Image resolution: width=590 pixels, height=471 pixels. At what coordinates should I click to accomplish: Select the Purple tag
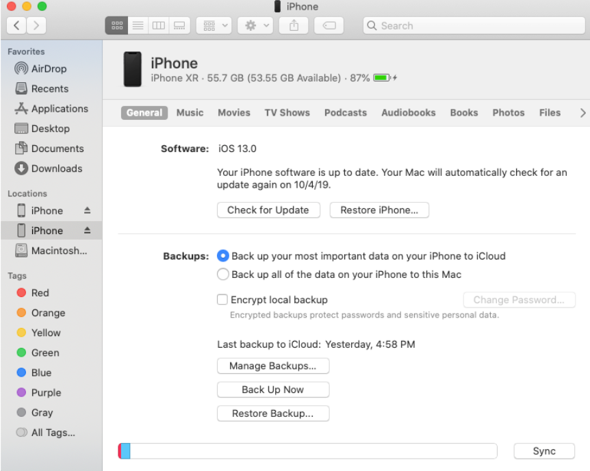(51, 393)
